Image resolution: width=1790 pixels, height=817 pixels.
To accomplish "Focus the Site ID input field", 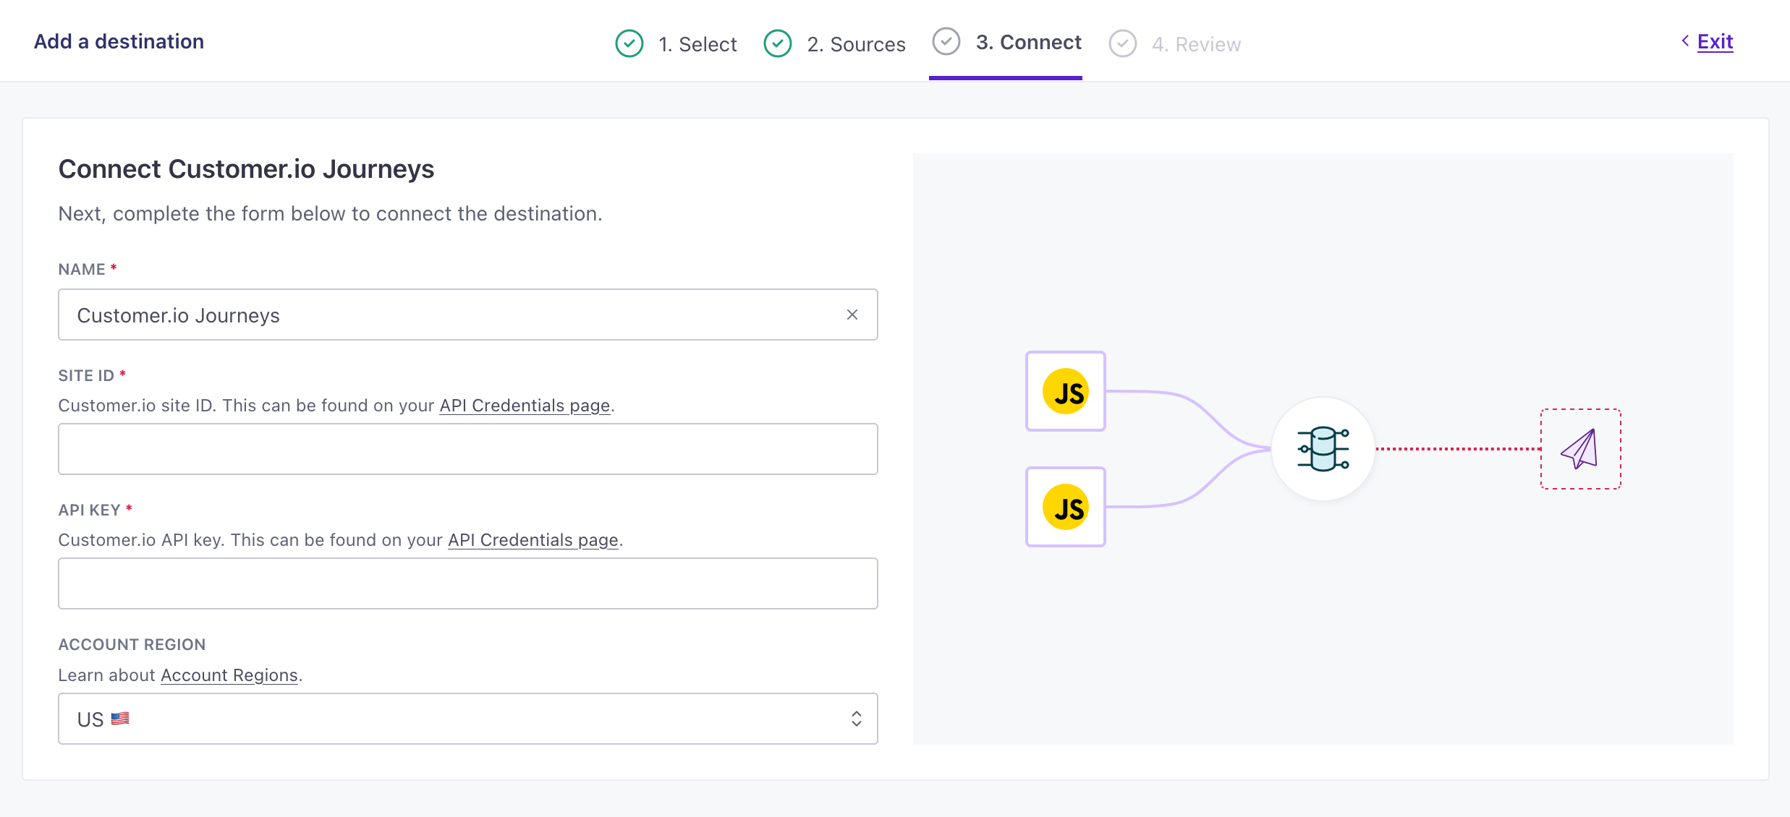I will pyautogui.click(x=467, y=449).
